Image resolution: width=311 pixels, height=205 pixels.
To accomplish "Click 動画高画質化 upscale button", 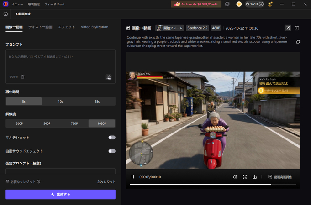I will [280, 177].
